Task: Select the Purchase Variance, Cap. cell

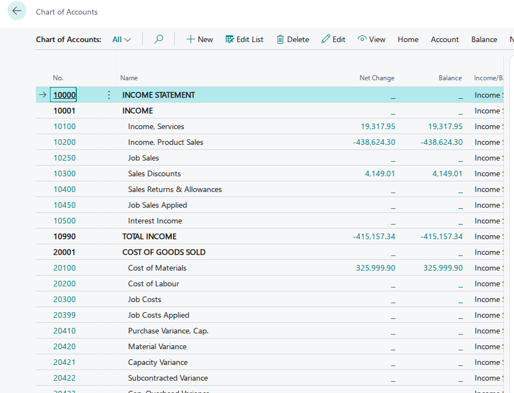Action: 168,331
